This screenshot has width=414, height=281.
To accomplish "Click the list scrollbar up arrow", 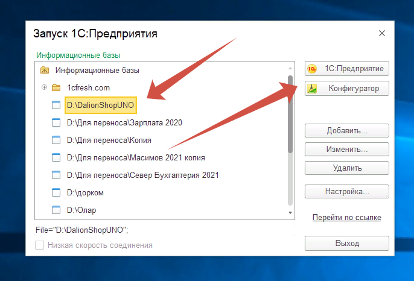I will click(x=290, y=68).
